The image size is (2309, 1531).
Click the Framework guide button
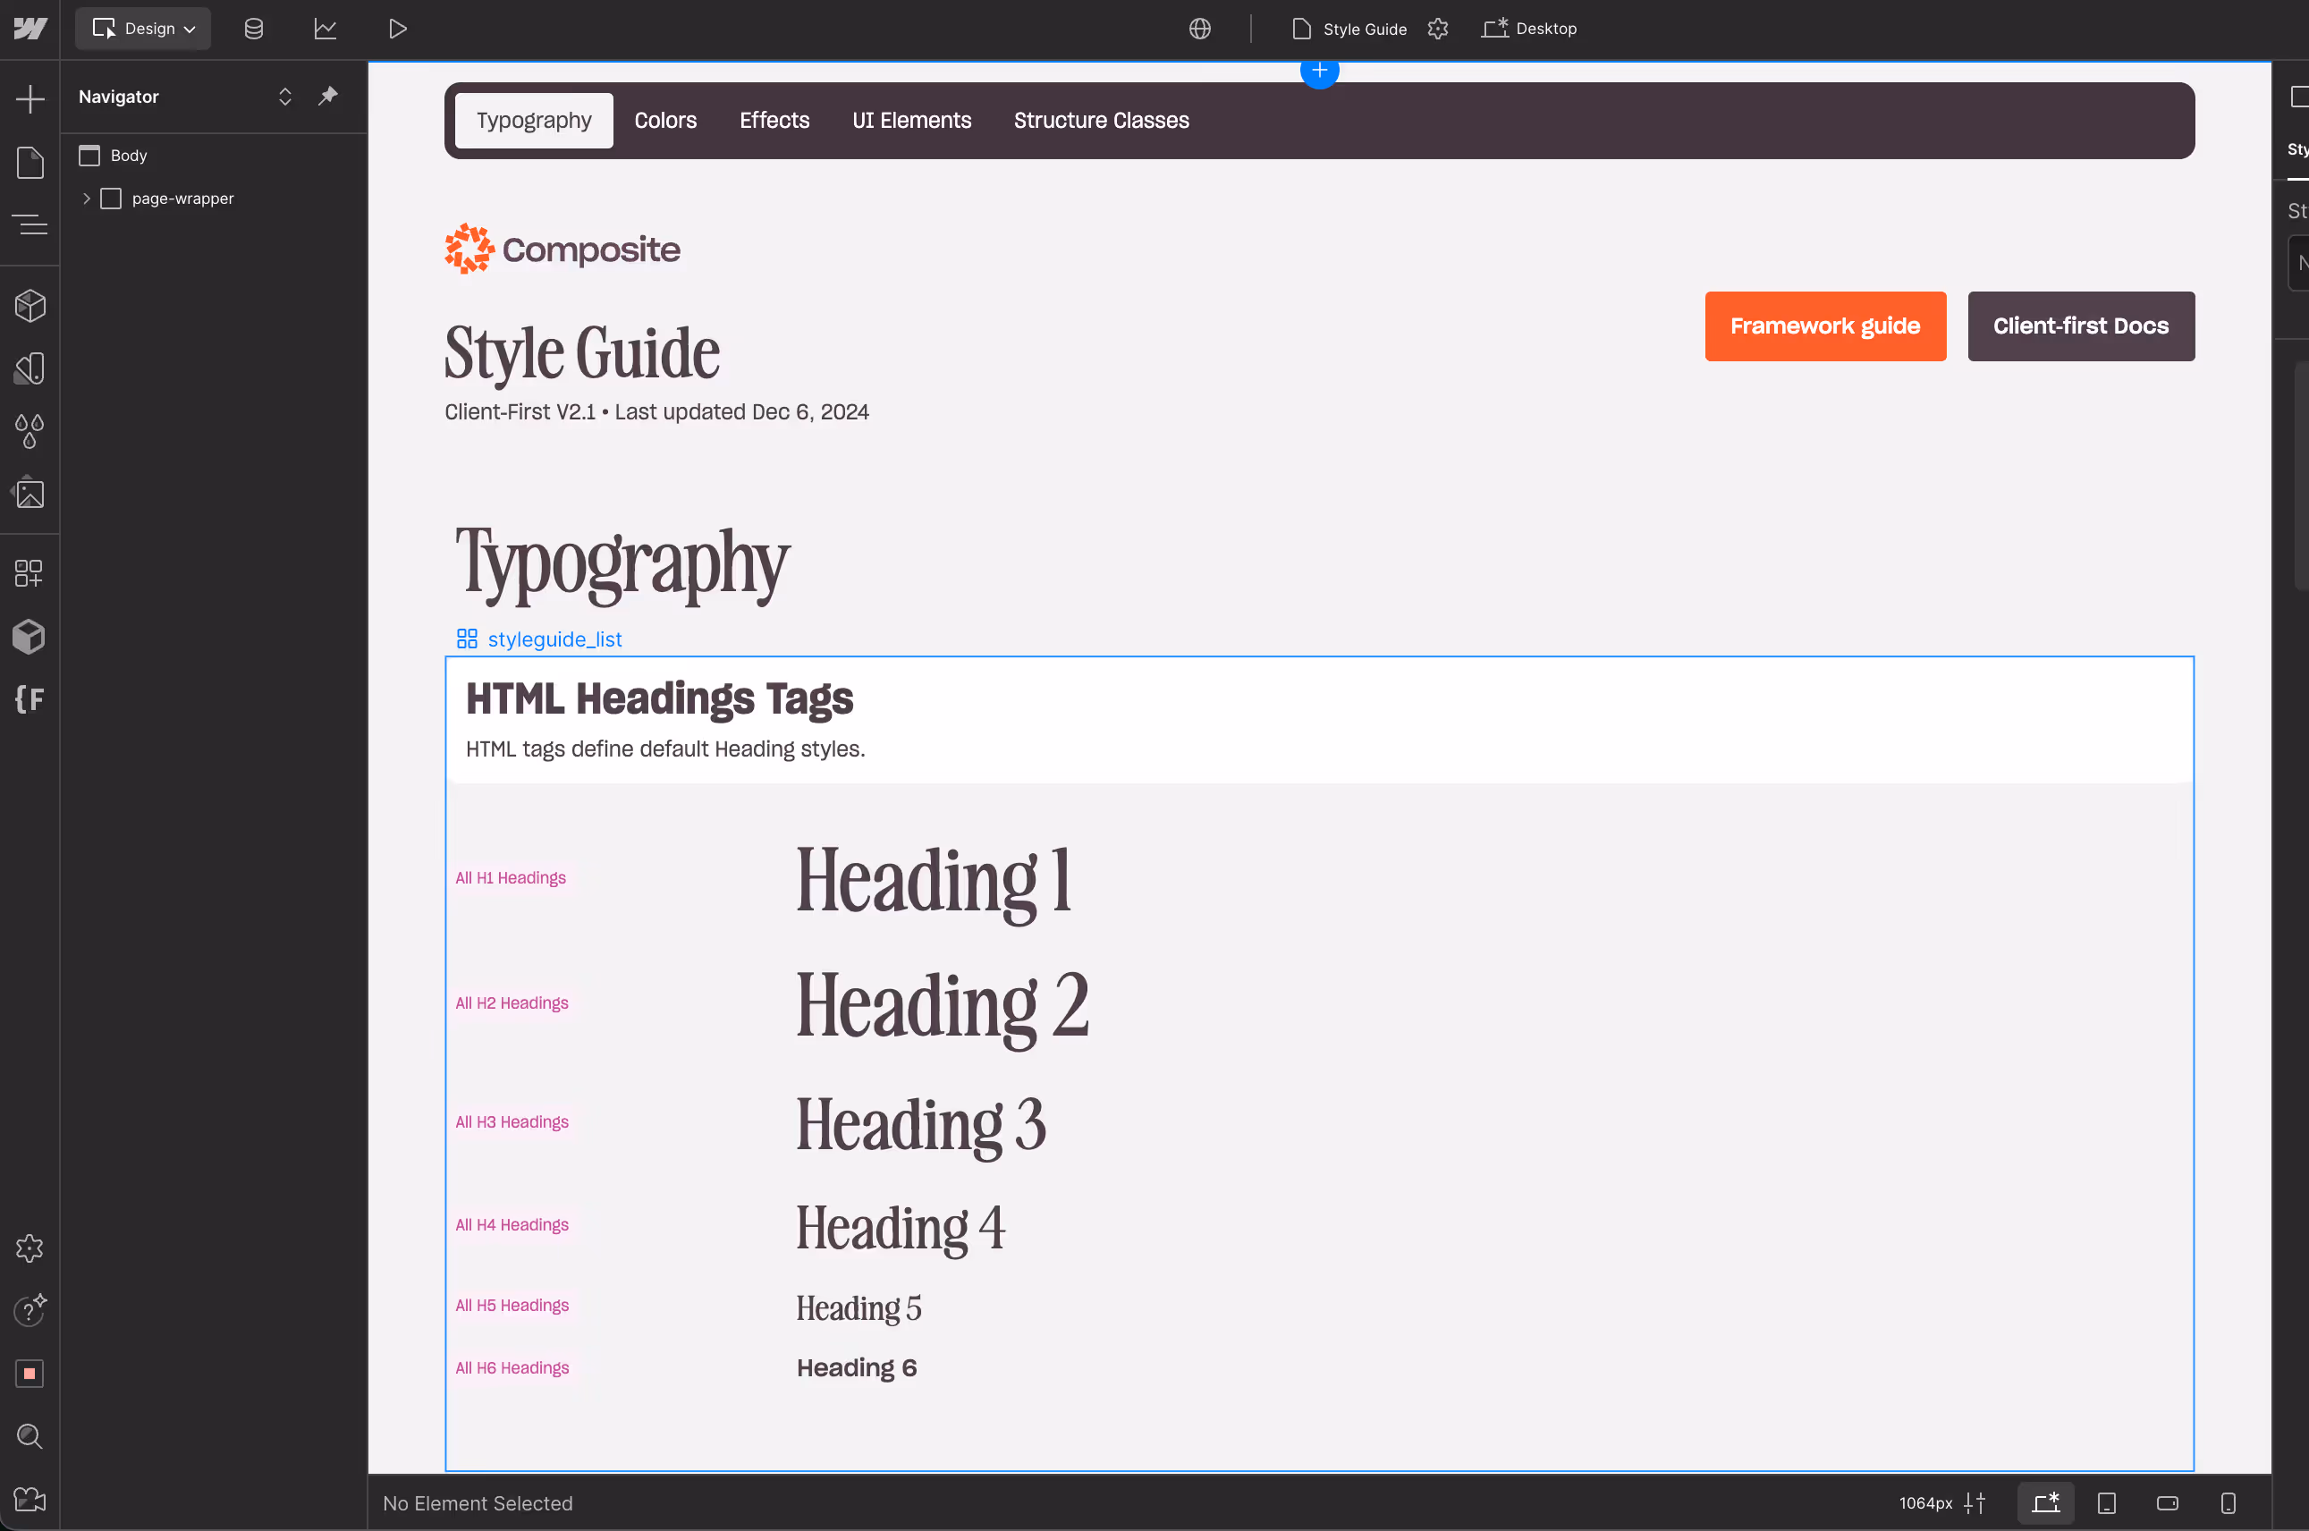coord(1824,326)
